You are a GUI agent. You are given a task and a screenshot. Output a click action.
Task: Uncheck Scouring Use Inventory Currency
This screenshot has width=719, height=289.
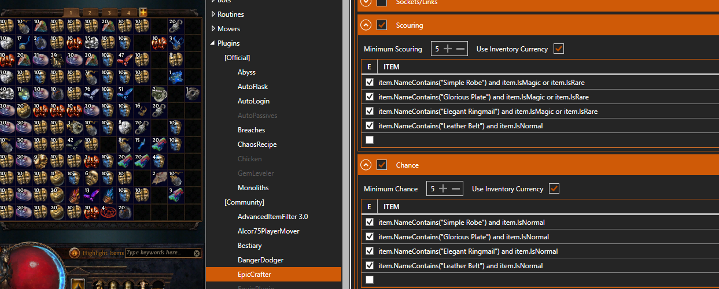pyautogui.click(x=558, y=49)
